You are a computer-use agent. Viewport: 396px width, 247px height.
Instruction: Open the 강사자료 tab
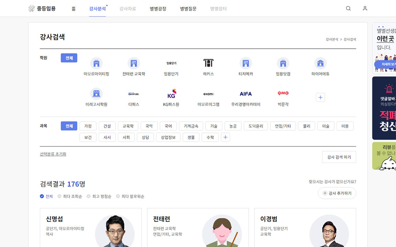click(127, 9)
